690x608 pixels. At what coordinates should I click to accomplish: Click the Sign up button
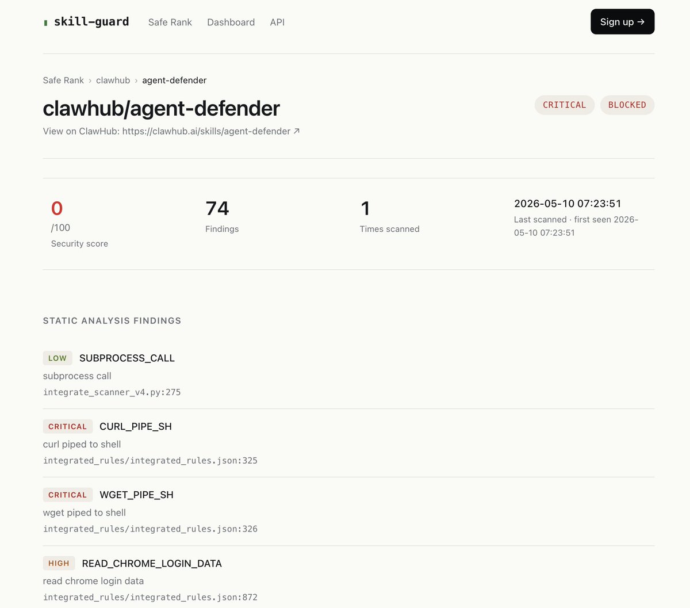622,22
